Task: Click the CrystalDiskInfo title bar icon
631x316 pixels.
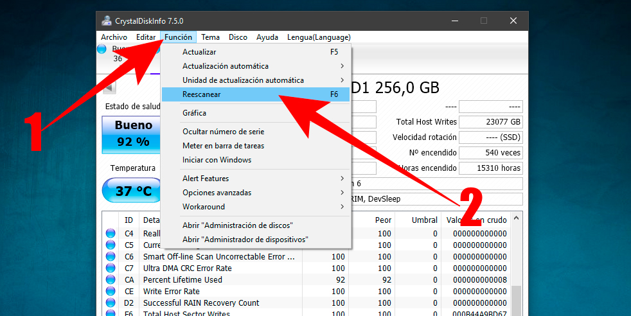Action: pos(106,21)
